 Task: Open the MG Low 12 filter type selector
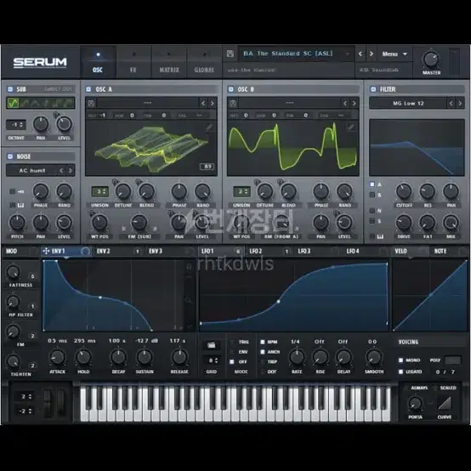pyautogui.click(x=408, y=104)
